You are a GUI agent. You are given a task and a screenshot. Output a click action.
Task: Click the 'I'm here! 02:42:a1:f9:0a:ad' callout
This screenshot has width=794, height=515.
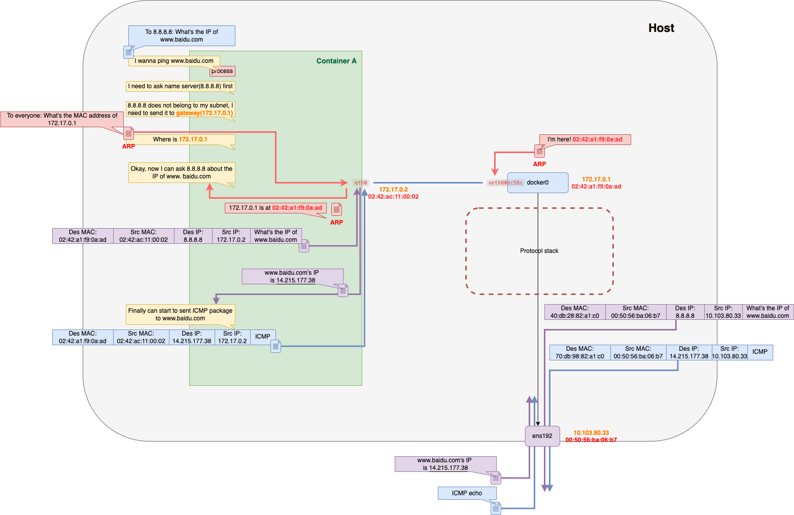tap(585, 139)
